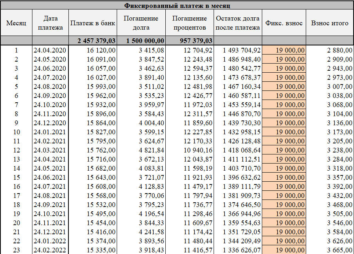Screen dimensions: 354x254
Task: Select payment cell 15 335,00
Action: click(x=93, y=250)
